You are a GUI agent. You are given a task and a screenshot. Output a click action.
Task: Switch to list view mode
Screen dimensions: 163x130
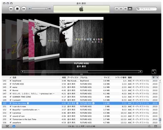click(117, 9)
